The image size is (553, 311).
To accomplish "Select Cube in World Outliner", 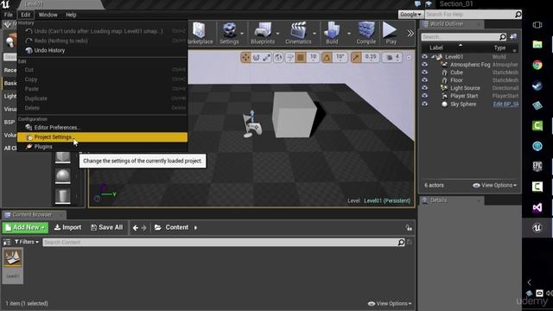I will (x=456, y=73).
